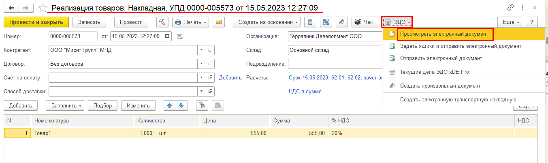Copy the selected rows icon
The height and width of the screenshot is (163, 548).
tap(202, 105)
